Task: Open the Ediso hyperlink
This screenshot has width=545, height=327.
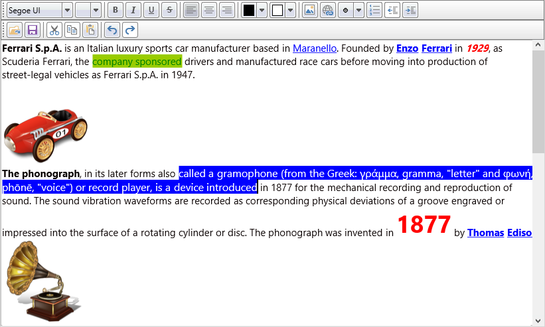Action: 520,233
